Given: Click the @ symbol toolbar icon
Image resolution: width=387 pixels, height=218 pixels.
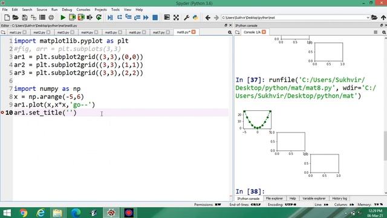Looking at the screenshot, I should point(51,18).
